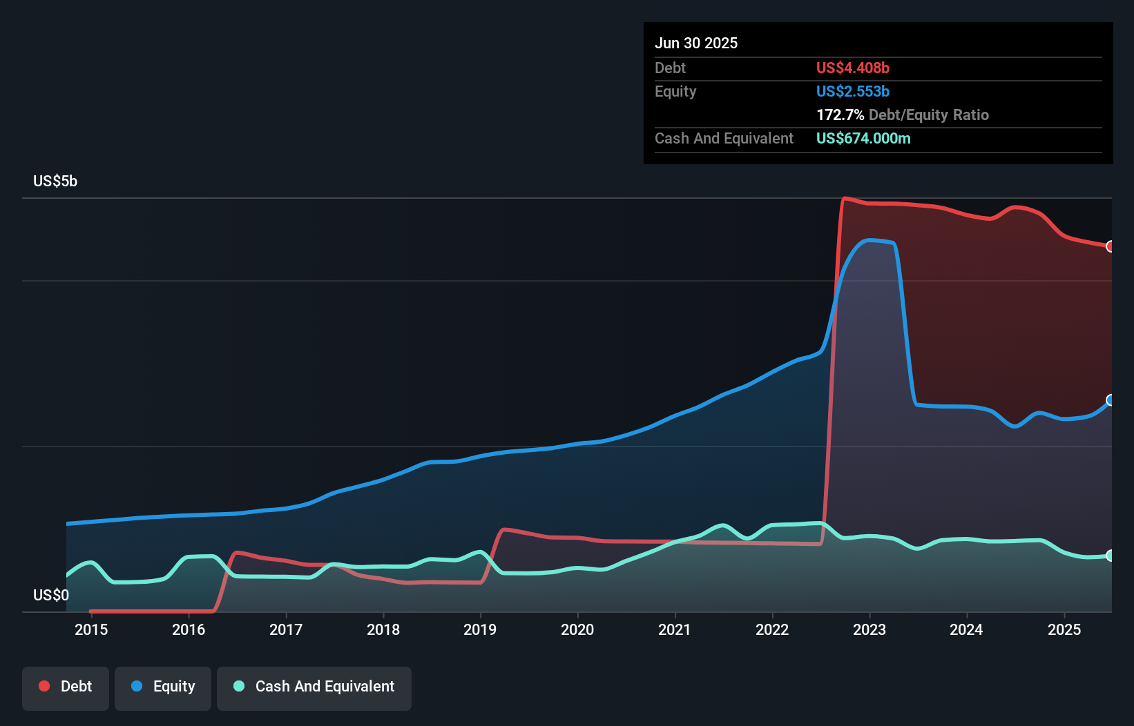
Task: Click the US$5b axis label
Action: click(x=55, y=181)
